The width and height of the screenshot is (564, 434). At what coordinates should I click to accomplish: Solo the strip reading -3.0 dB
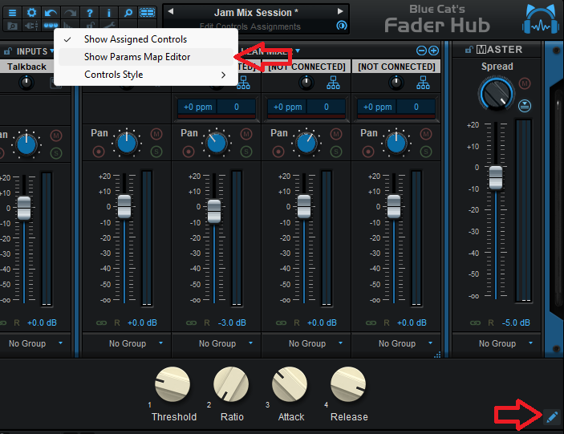click(246, 152)
